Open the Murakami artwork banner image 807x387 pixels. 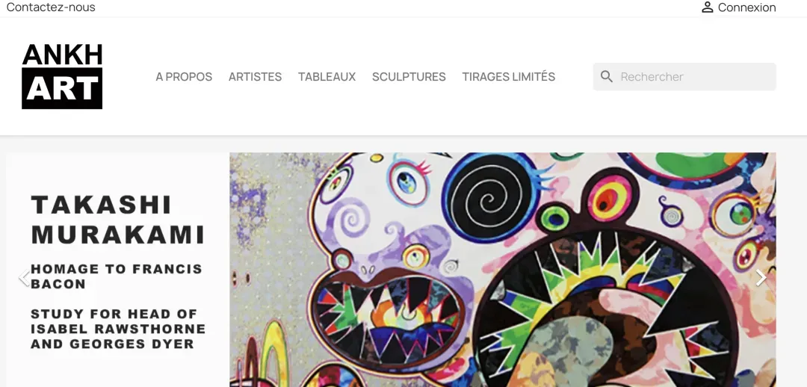[x=503, y=270]
